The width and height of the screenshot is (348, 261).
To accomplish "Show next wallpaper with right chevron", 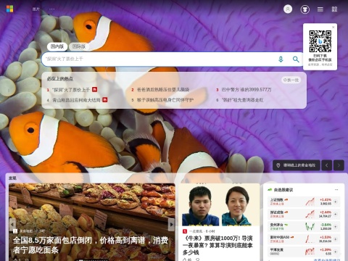I will pos(339,165).
